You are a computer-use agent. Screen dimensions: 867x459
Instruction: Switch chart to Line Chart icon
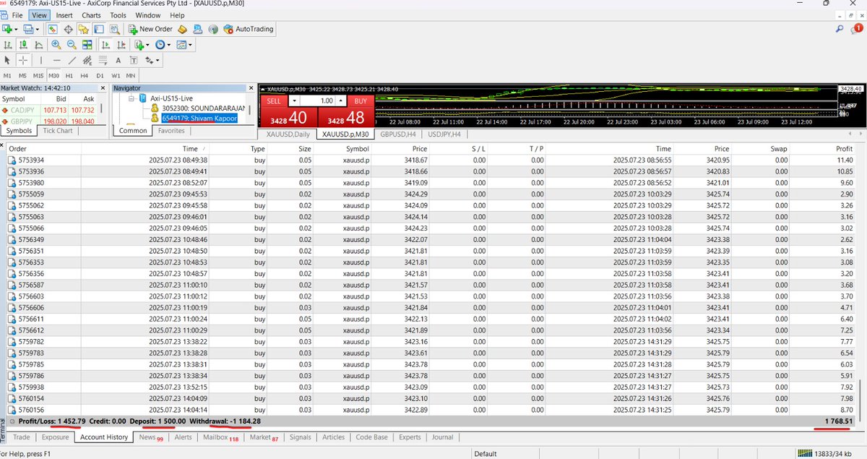click(x=38, y=45)
